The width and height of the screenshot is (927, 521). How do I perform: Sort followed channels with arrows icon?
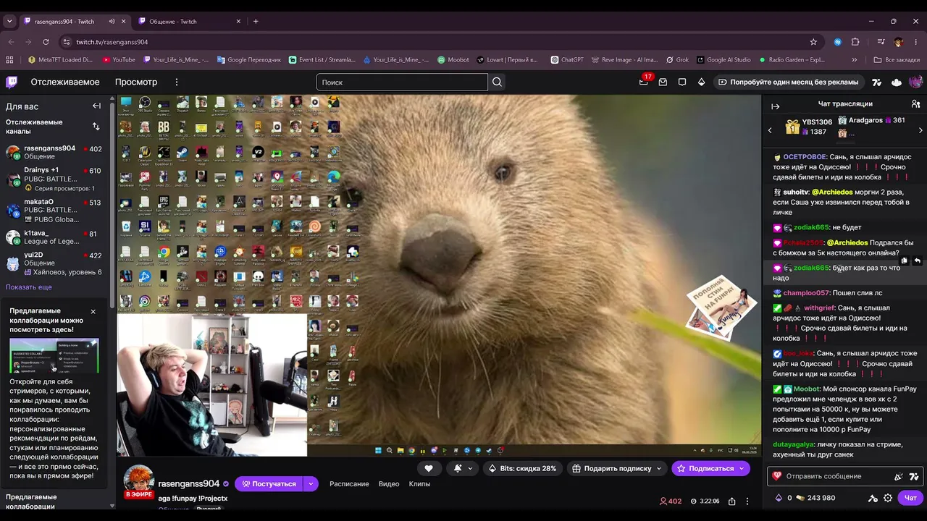(x=96, y=127)
